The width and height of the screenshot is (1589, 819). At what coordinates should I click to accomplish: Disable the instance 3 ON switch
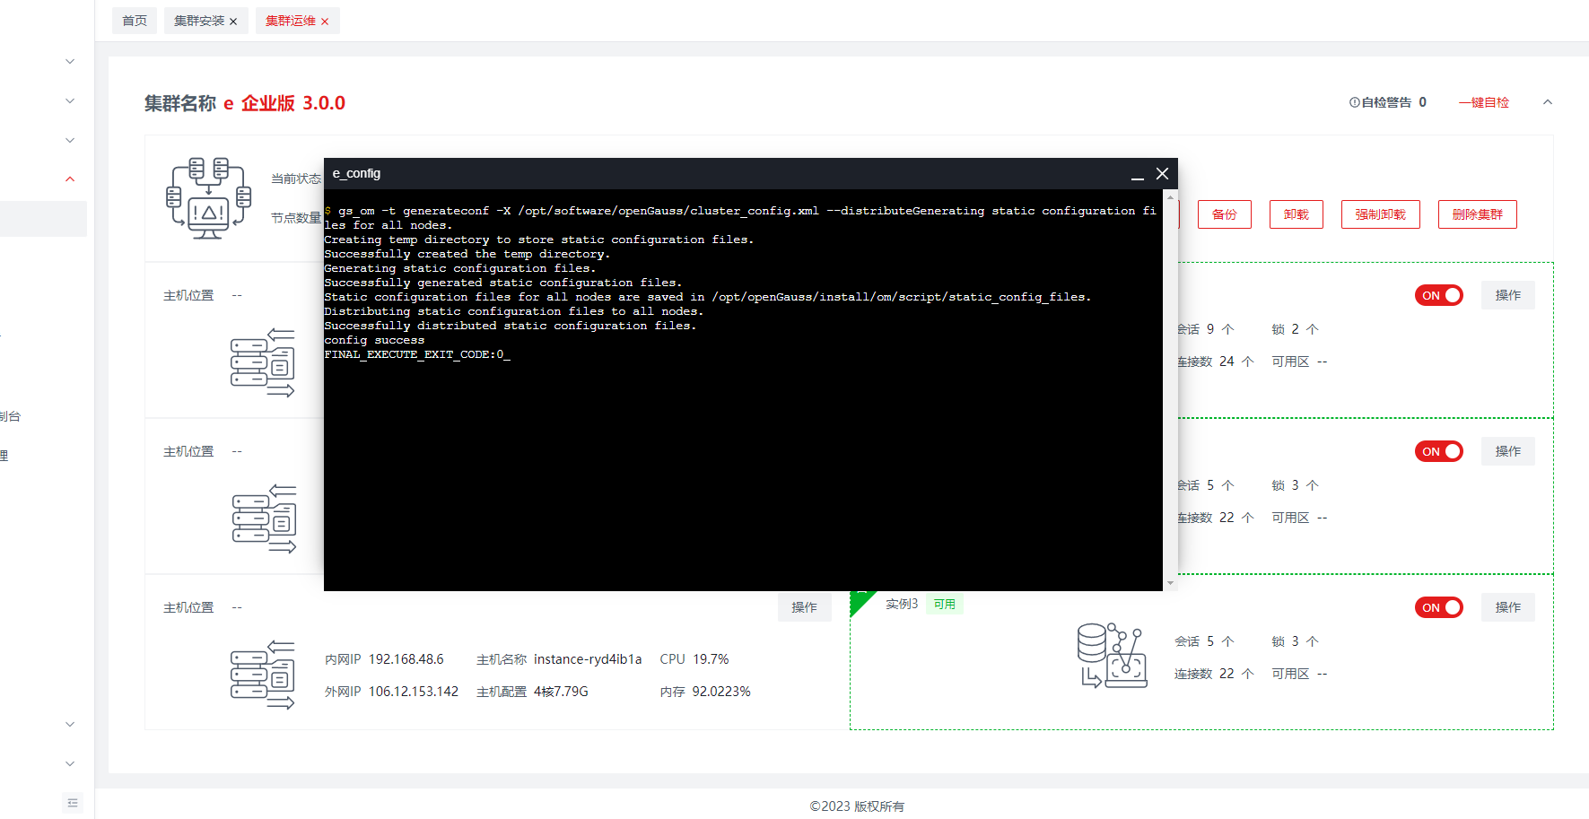[1438, 607]
